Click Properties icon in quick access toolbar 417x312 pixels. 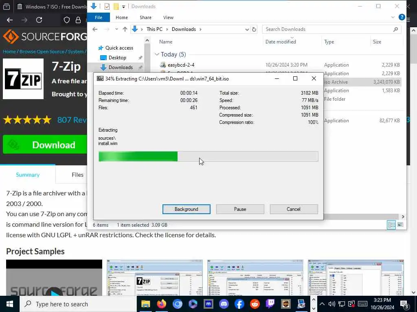[x=107, y=6]
